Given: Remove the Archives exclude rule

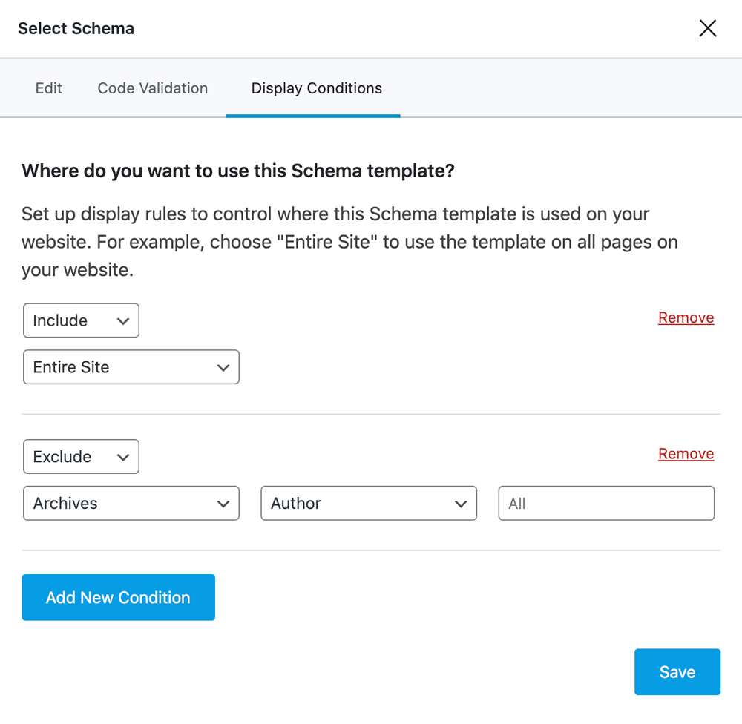Looking at the screenshot, I should [x=686, y=453].
